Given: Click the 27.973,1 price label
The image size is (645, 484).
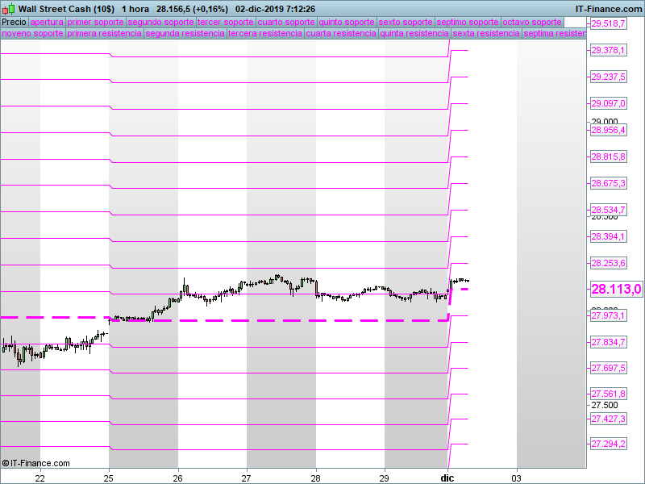Looking at the screenshot, I should [x=608, y=315].
